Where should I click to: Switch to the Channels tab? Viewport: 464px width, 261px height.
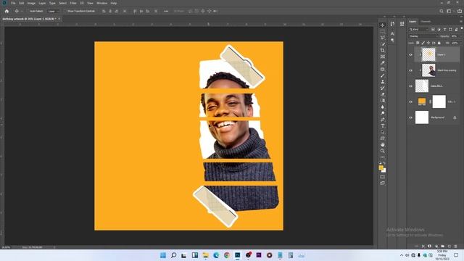(x=426, y=21)
